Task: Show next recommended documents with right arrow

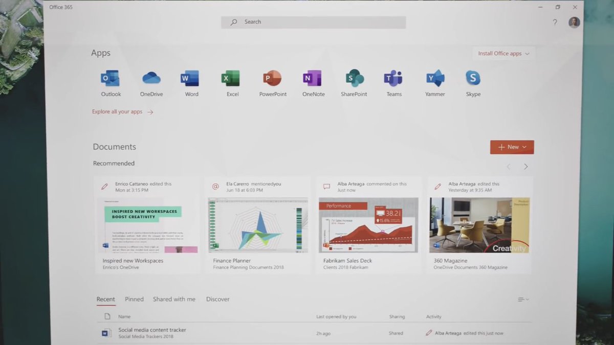Action: pos(525,167)
